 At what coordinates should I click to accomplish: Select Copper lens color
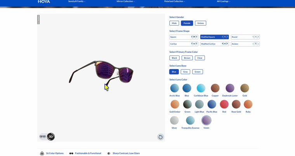pos(215,88)
